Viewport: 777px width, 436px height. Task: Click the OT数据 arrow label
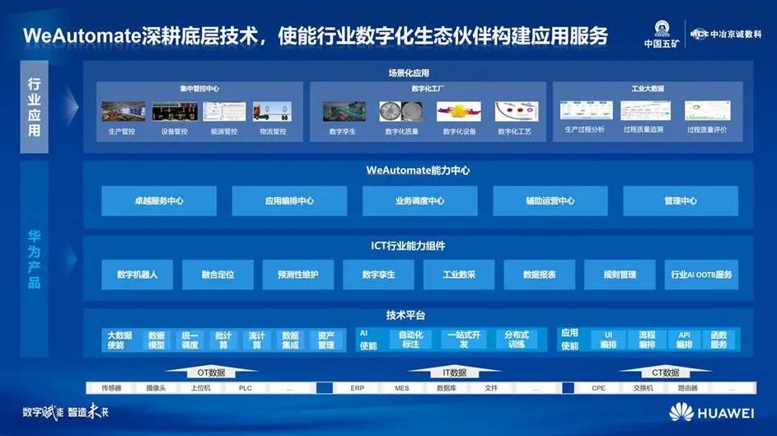211,373
